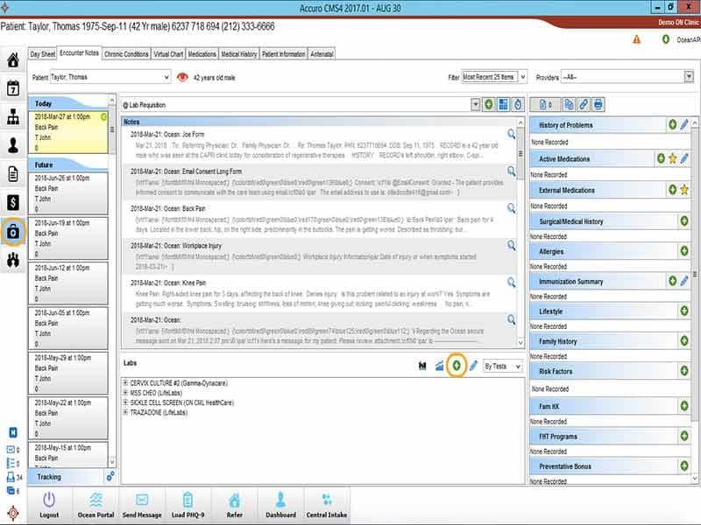Viewport: 701px width, 525px height.
Task: Click the printer icon above History of Problems
Action: pyautogui.click(x=598, y=104)
